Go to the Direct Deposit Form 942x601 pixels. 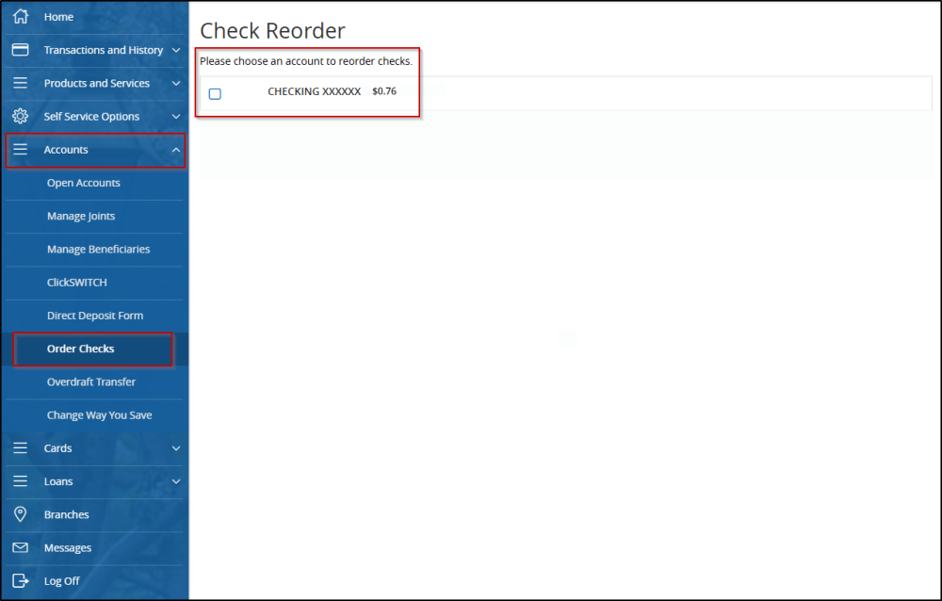(94, 315)
